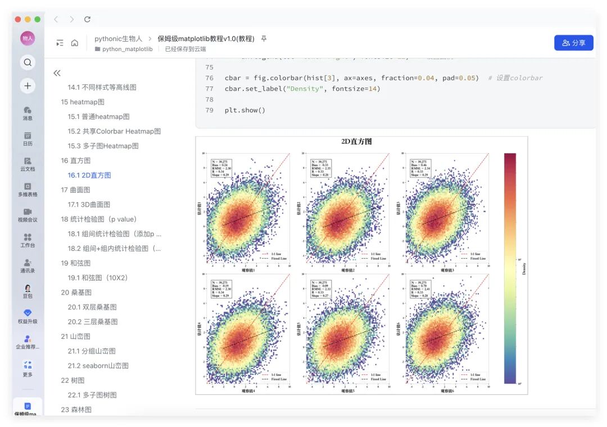Open 视频会议 video meeting in sidebar
Screen dimensions: 607x427
[28, 215]
